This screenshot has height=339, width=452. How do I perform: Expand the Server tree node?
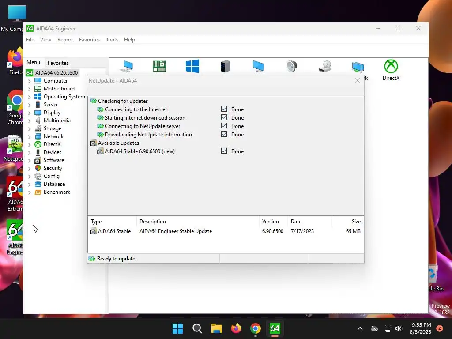tap(30, 105)
